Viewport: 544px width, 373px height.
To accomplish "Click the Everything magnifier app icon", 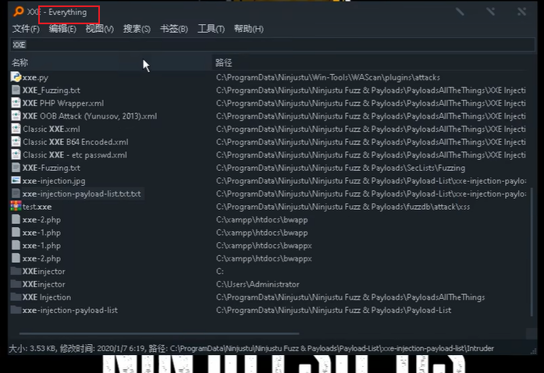I will coord(19,12).
